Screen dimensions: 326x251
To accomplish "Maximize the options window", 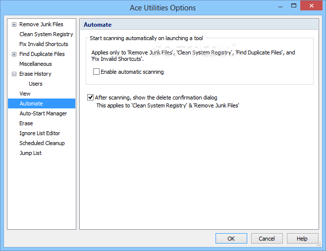I will [294, 5].
